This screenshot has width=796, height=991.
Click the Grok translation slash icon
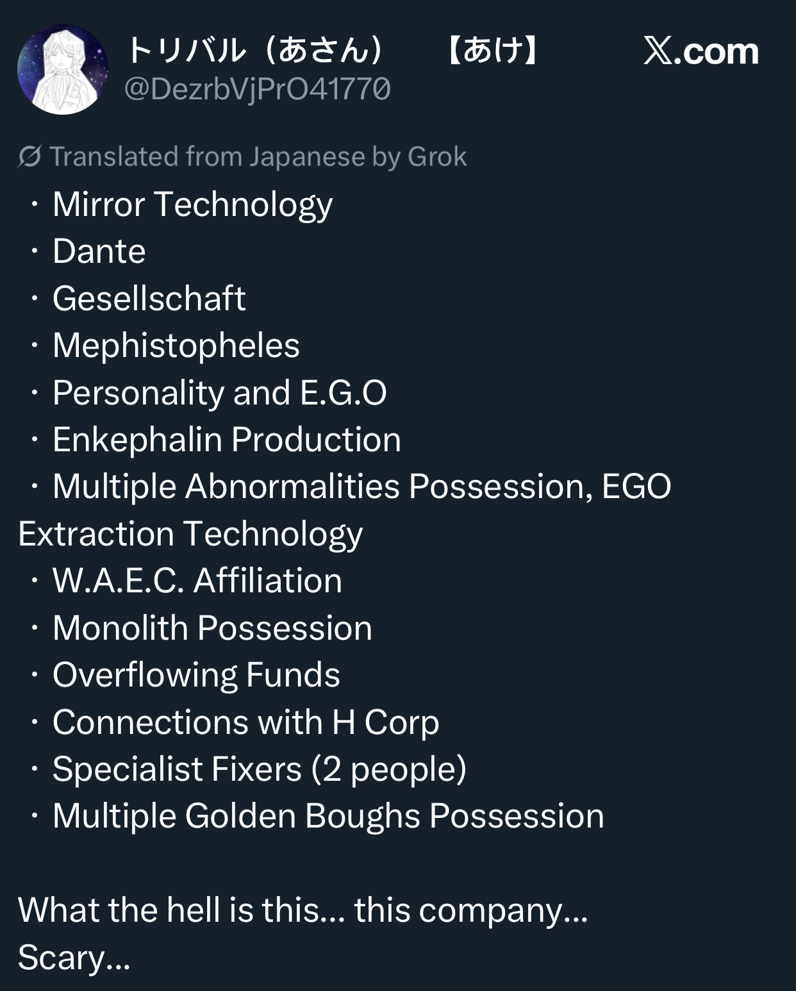[30, 156]
